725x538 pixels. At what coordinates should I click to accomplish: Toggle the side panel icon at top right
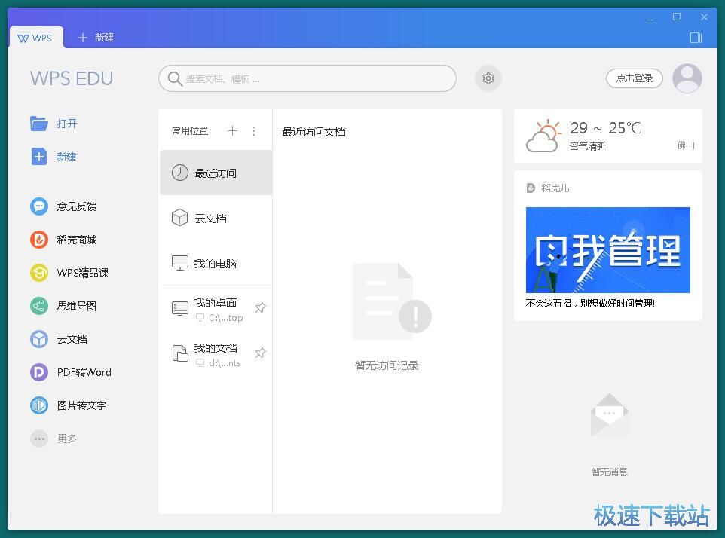(x=696, y=38)
